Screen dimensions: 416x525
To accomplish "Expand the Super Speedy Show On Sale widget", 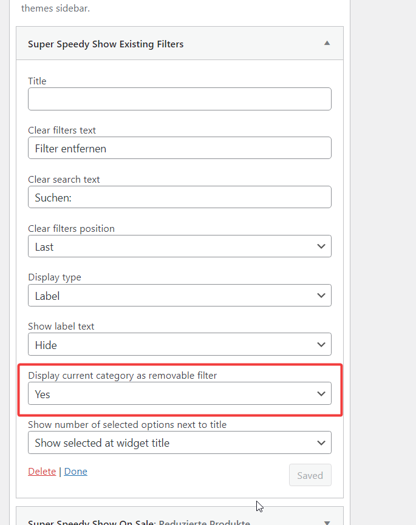I will pyautogui.click(x=327, y=519).
